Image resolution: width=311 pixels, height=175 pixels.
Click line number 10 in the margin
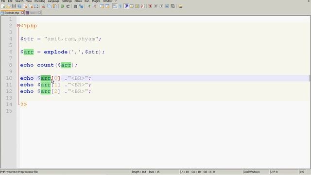coord(9,78)
